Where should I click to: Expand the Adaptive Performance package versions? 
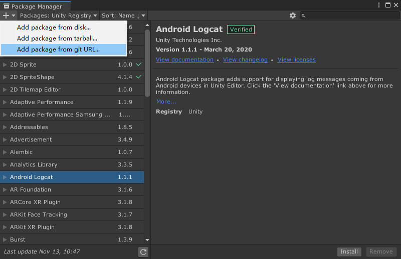pos(5,102)
